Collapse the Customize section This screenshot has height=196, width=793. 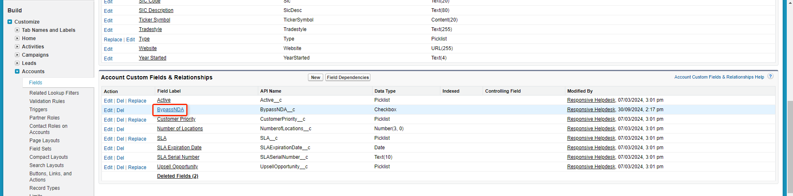coord(10,22)
